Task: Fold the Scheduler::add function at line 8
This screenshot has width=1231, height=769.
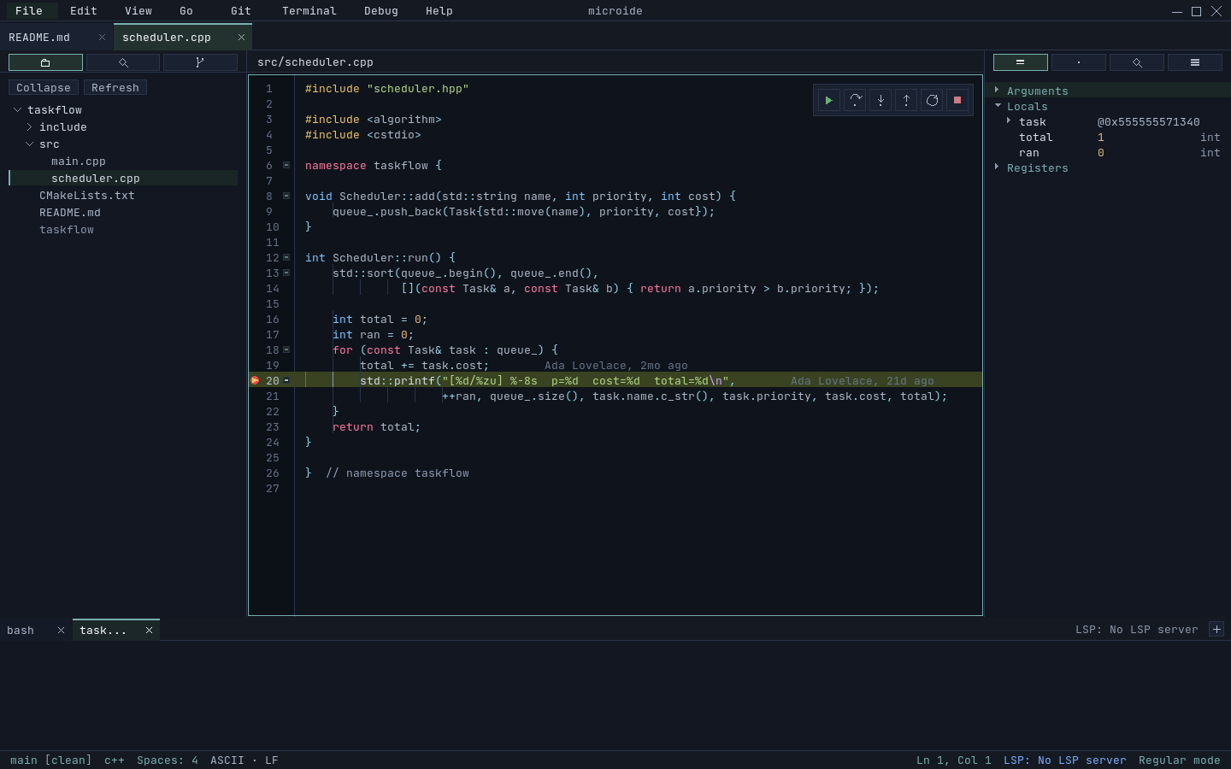Action: [286, 196]
